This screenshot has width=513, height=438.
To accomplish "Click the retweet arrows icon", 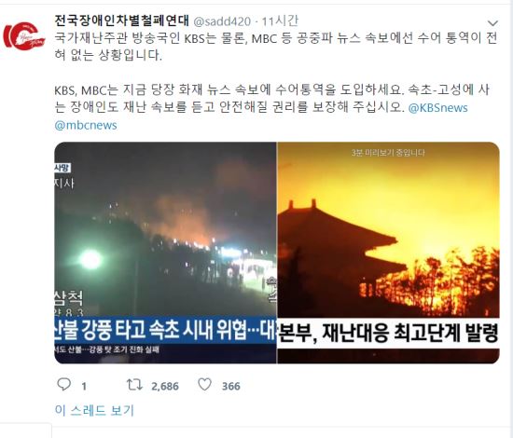I will [135, 385].
